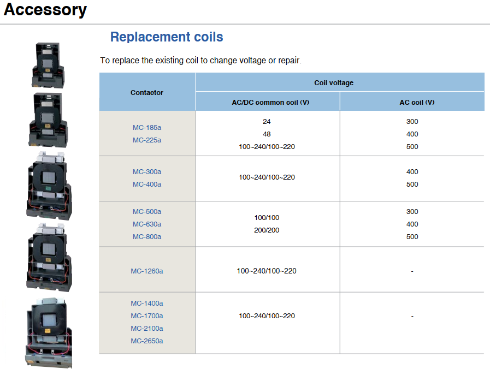Open the MC-630a contactor link
The height and width of the screenshot is (375, 490).
click(147, 224)
